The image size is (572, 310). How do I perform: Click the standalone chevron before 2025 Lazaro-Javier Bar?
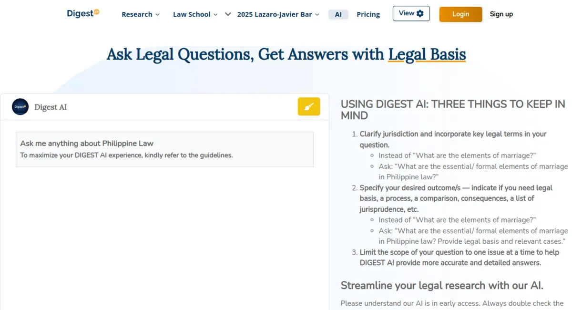(228, 14)
